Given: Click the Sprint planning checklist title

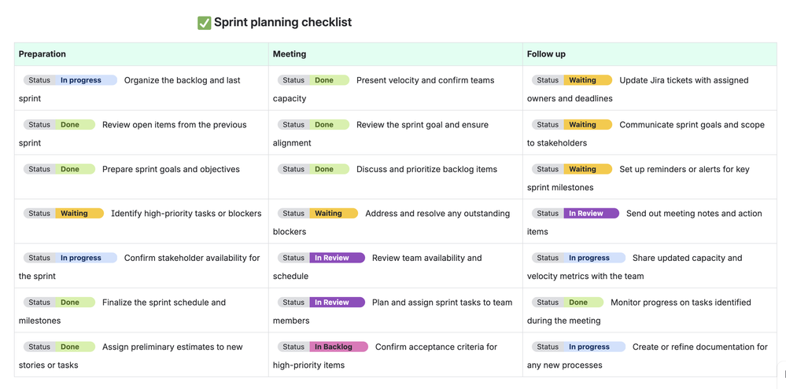Looking at the screenshot, I should (x=282, y=23).
